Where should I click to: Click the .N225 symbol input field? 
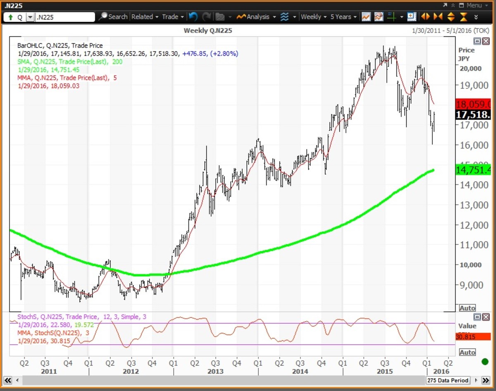(64, 17)
